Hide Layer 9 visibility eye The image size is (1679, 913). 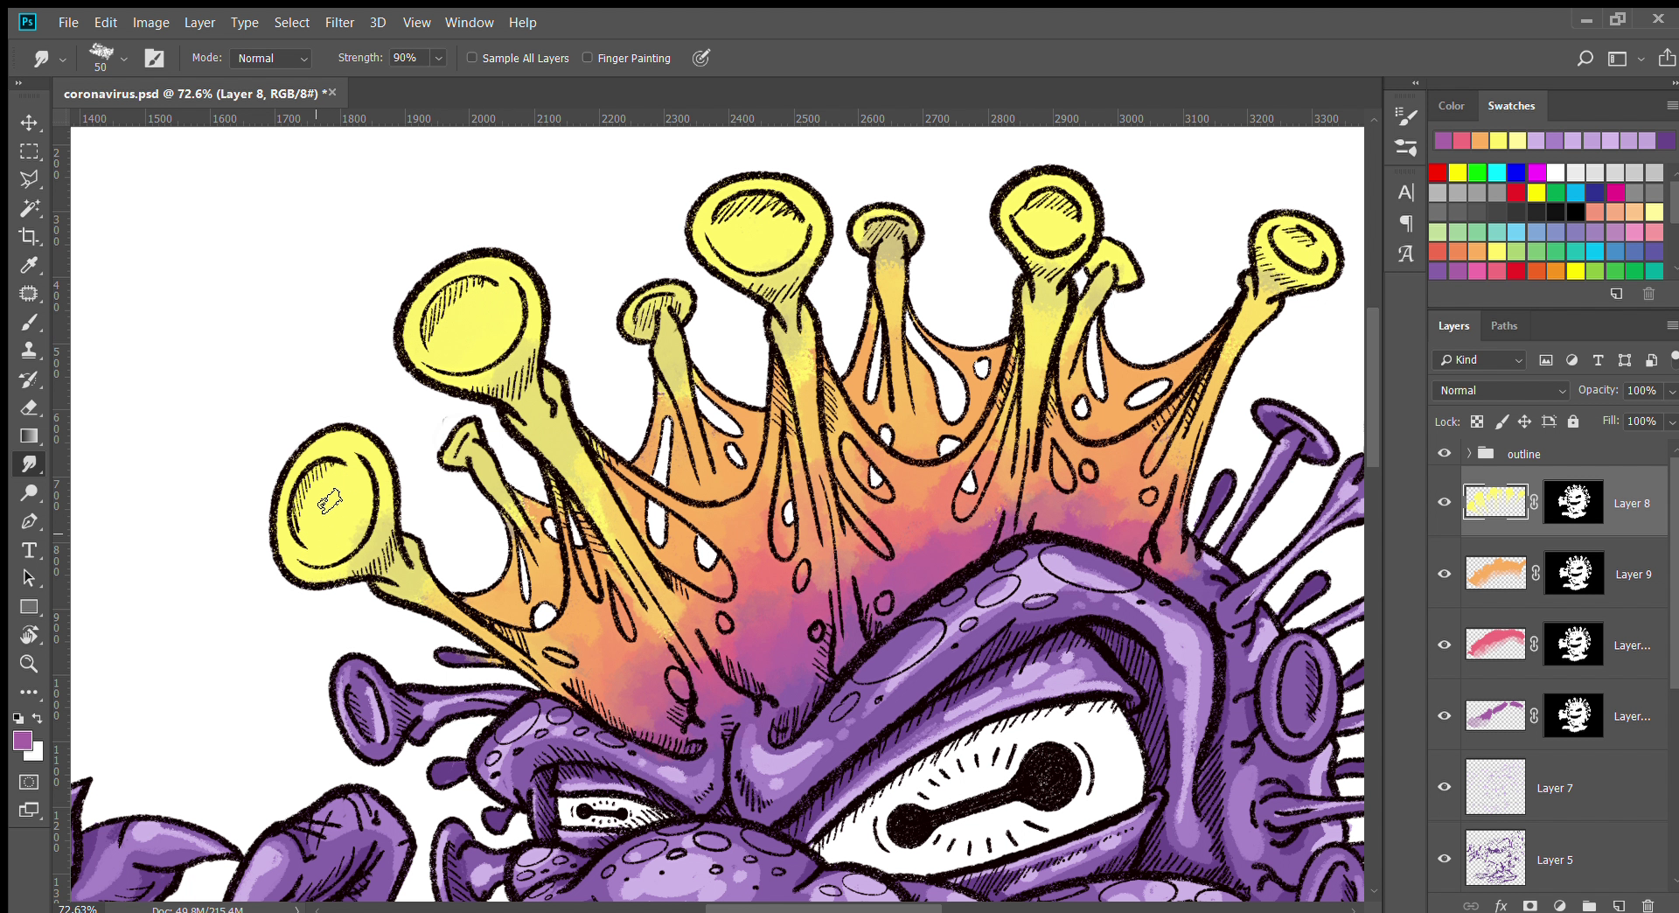1445,574
